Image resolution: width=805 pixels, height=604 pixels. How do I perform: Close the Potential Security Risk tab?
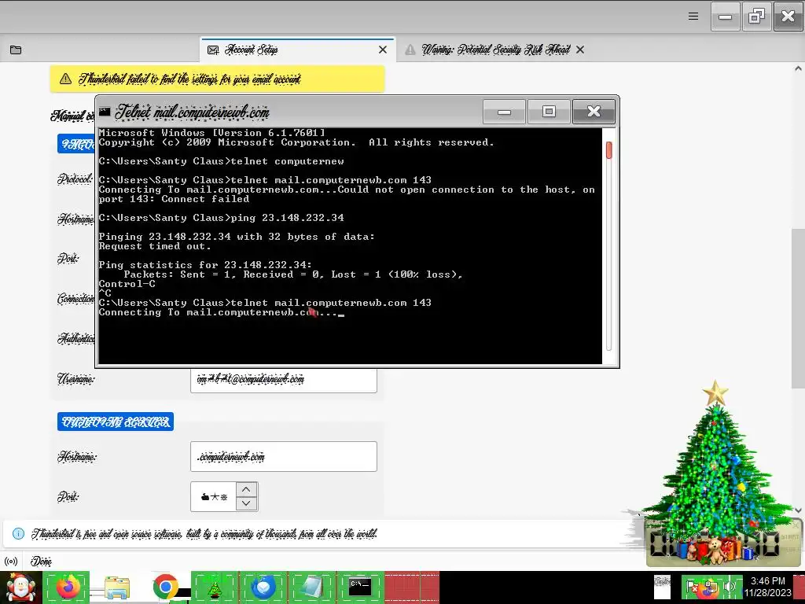coord(580,50)
